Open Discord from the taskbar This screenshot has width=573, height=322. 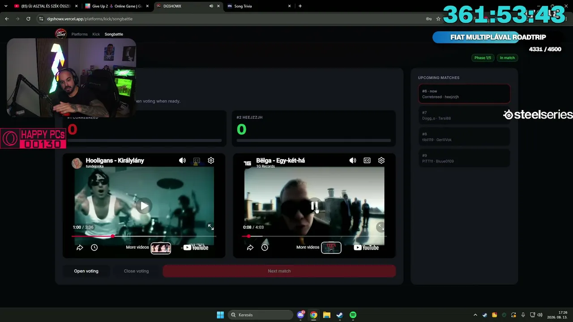click(301, 315)
